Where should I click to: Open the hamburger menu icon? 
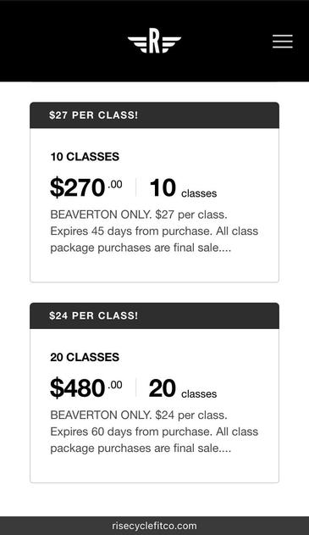point(283,42)
